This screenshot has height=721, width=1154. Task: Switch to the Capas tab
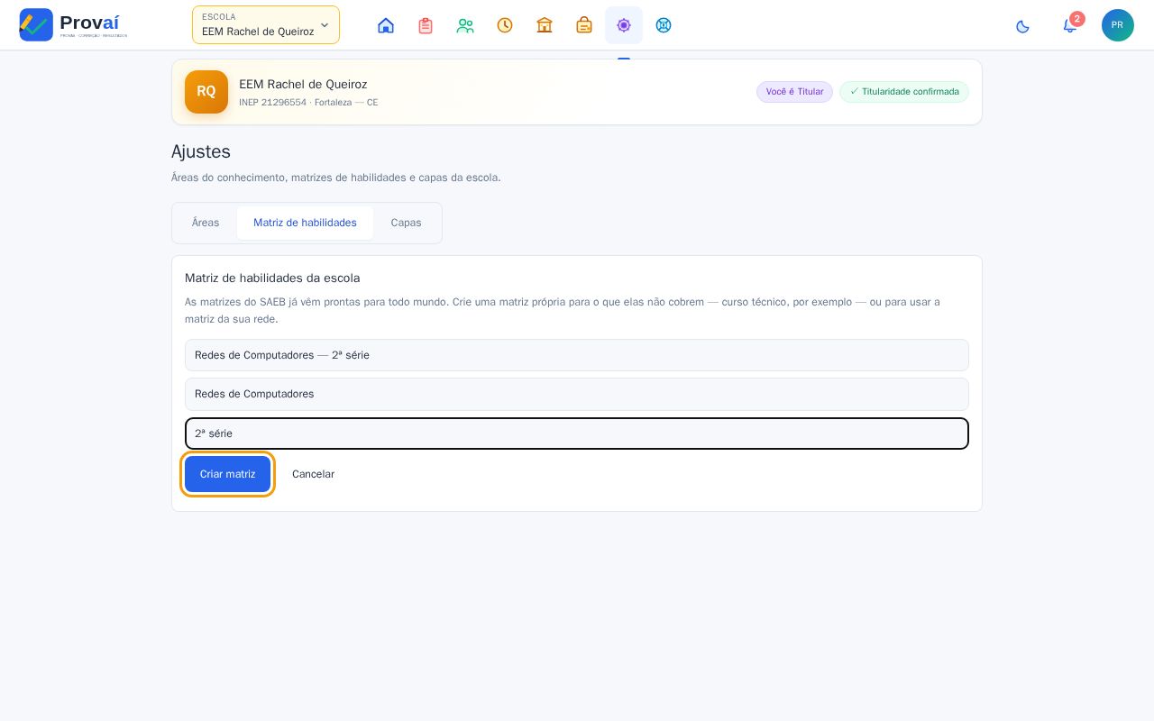(406, 223)
